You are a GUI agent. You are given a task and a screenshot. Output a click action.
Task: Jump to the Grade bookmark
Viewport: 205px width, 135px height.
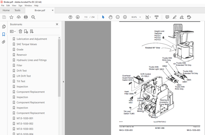pyautogui.click(x=20, y=49)
